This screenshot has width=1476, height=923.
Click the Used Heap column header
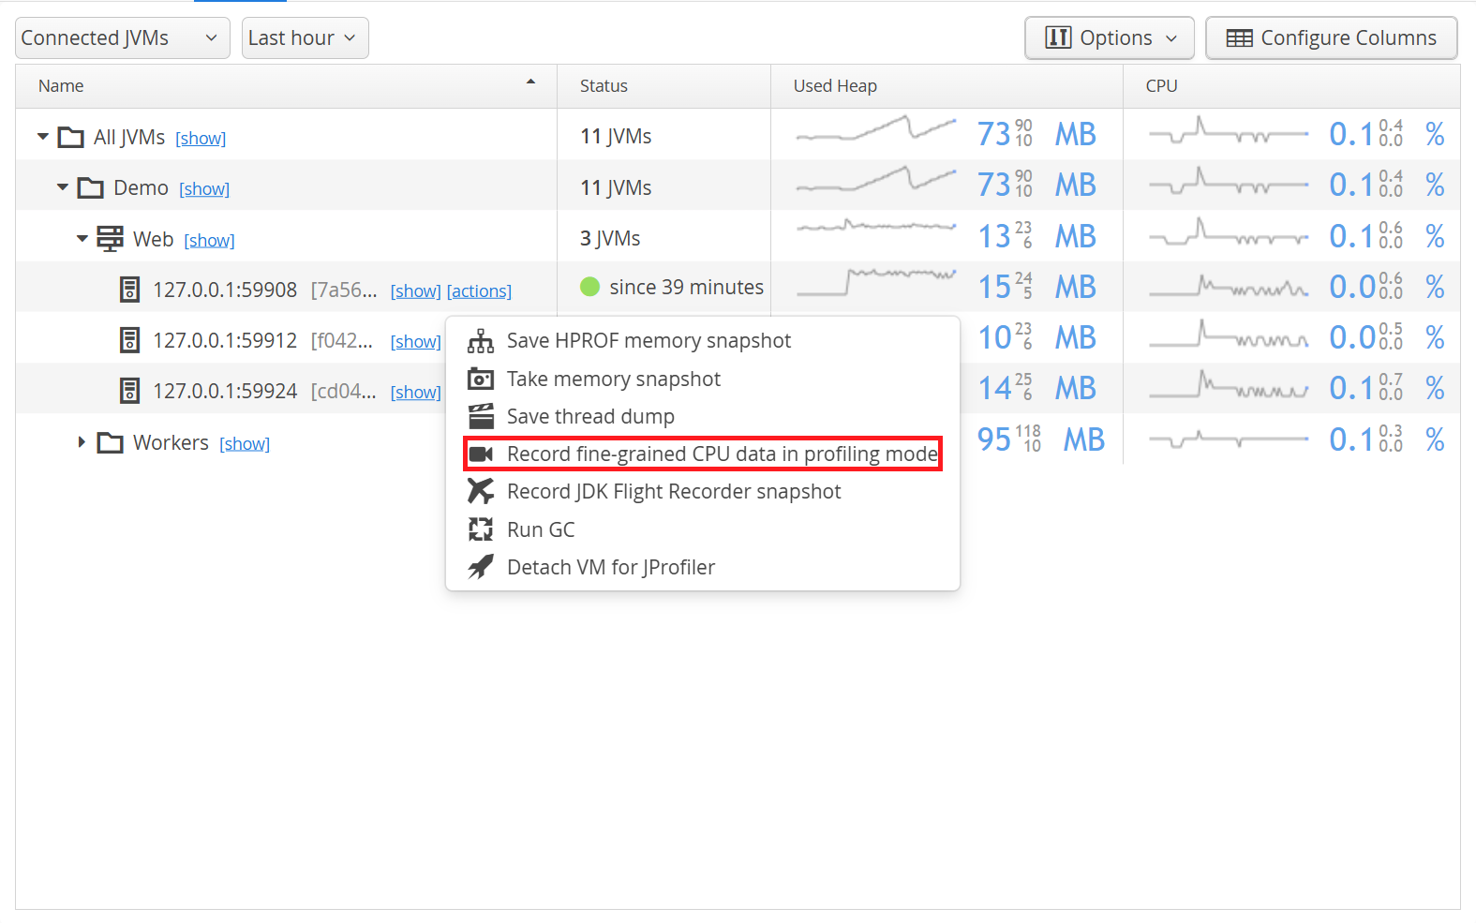coord(947,86)
